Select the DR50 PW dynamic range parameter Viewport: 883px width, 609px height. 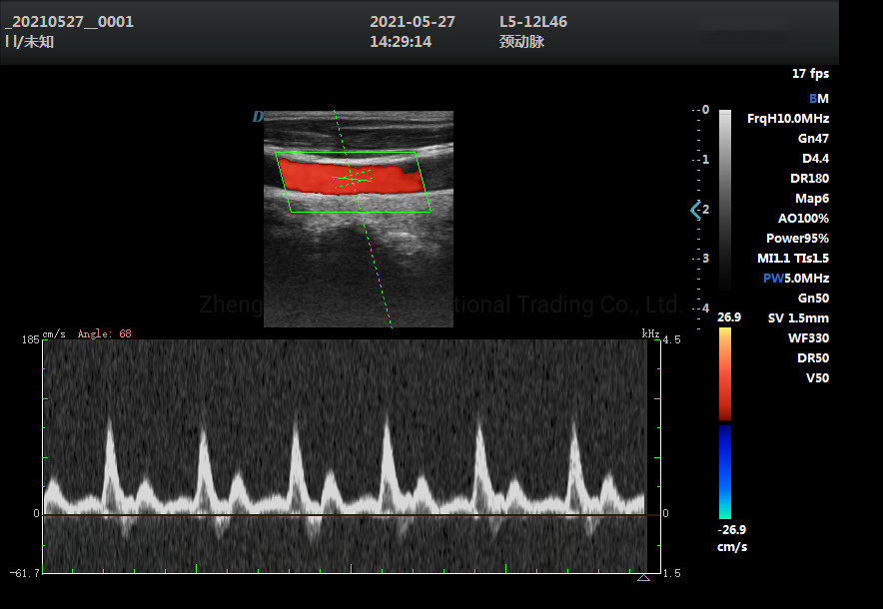click(x=813, y=358)
